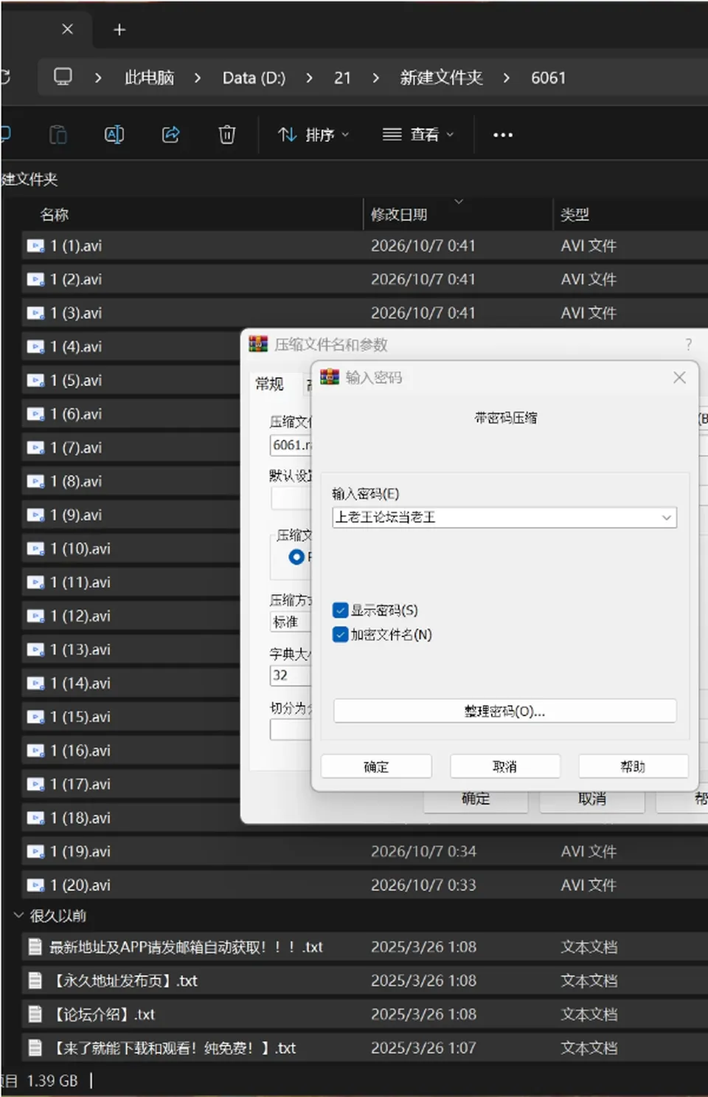Image resolution: width=708 pixels, height=1097 pixels.
Task: Click the WinRAR icon in 输入密码 title bar
Action: click(330, 377)
